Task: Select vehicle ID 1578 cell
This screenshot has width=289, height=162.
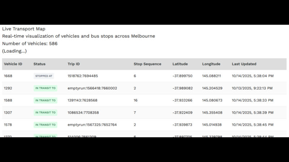Action: point(8,125)
